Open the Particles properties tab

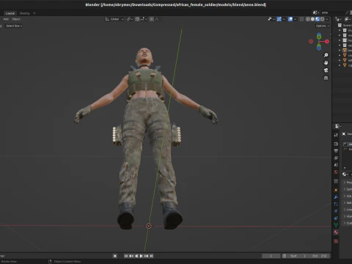[x=336, y=204]
